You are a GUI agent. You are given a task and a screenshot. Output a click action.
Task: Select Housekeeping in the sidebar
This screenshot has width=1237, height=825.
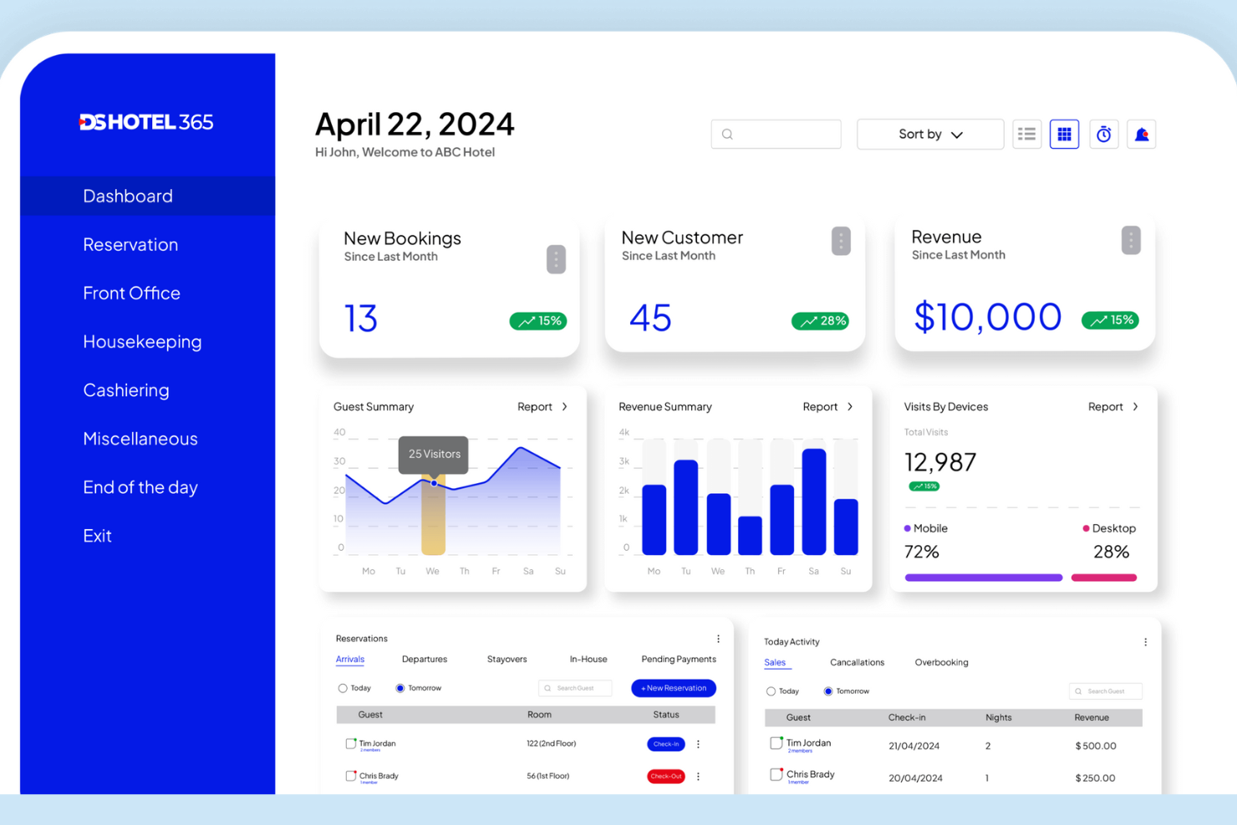142,342
